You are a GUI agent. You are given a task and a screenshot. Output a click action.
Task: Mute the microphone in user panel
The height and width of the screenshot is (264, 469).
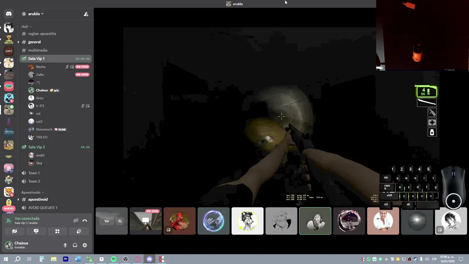coord(65,245)
